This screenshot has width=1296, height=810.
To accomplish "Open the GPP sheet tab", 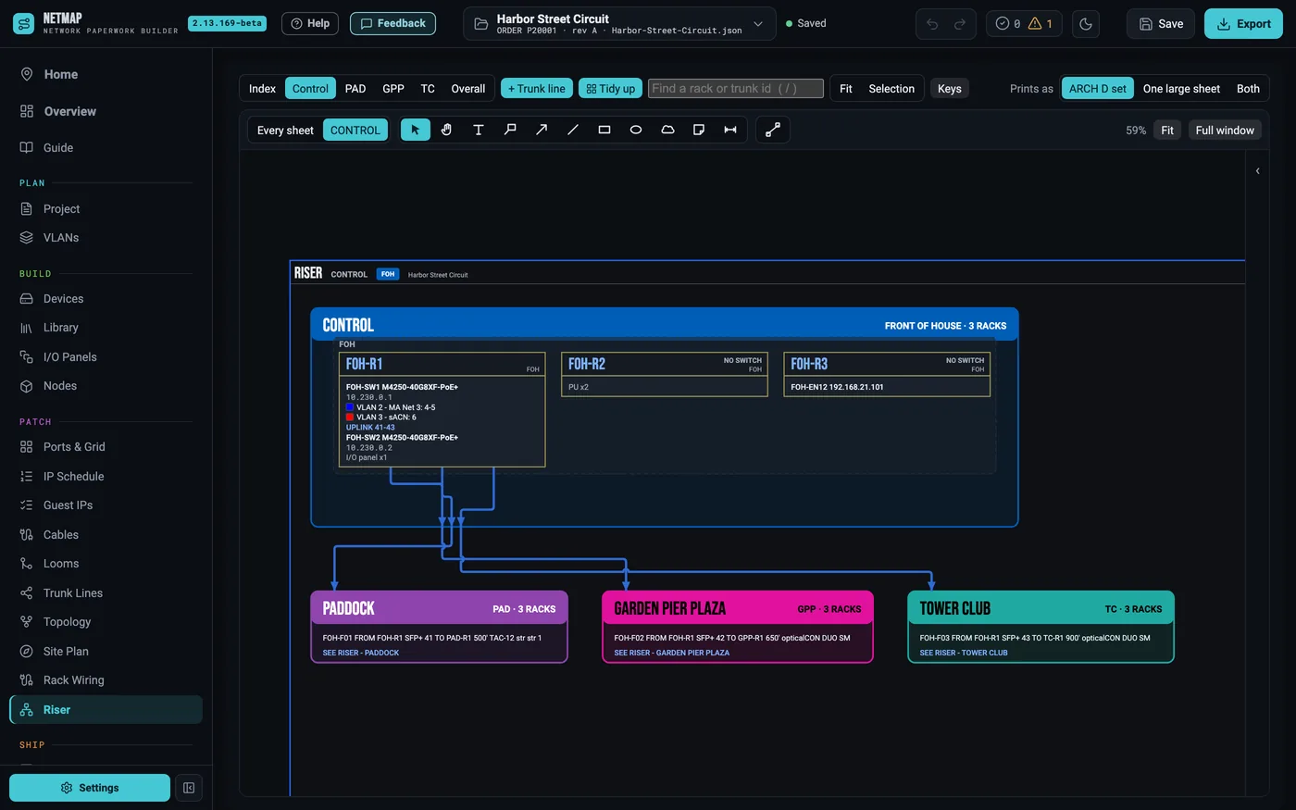I will pos(393,89).
